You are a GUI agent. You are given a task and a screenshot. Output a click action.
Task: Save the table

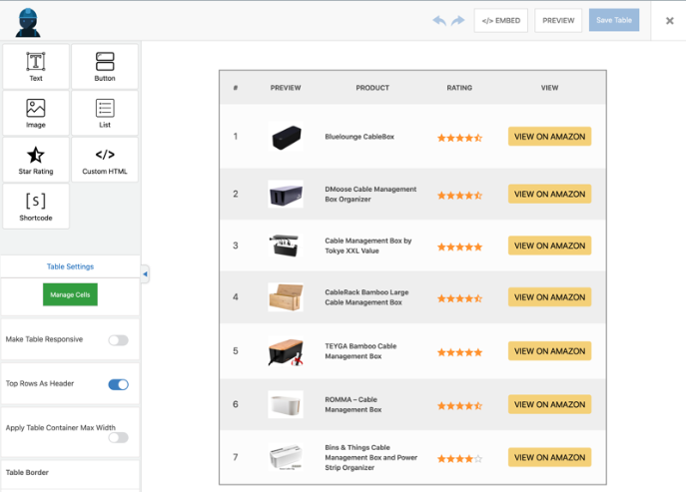pos(614,20)
